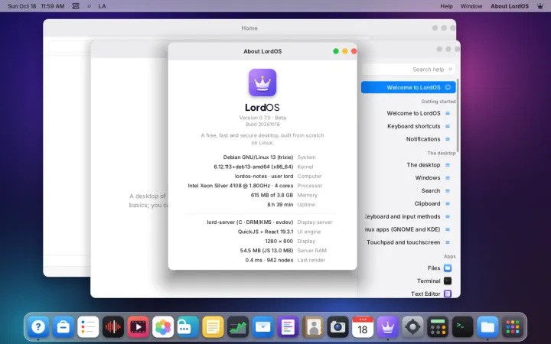Open the video player dock icon
Image resolution: width=551 pixels, height=344 pixels.
138,327
